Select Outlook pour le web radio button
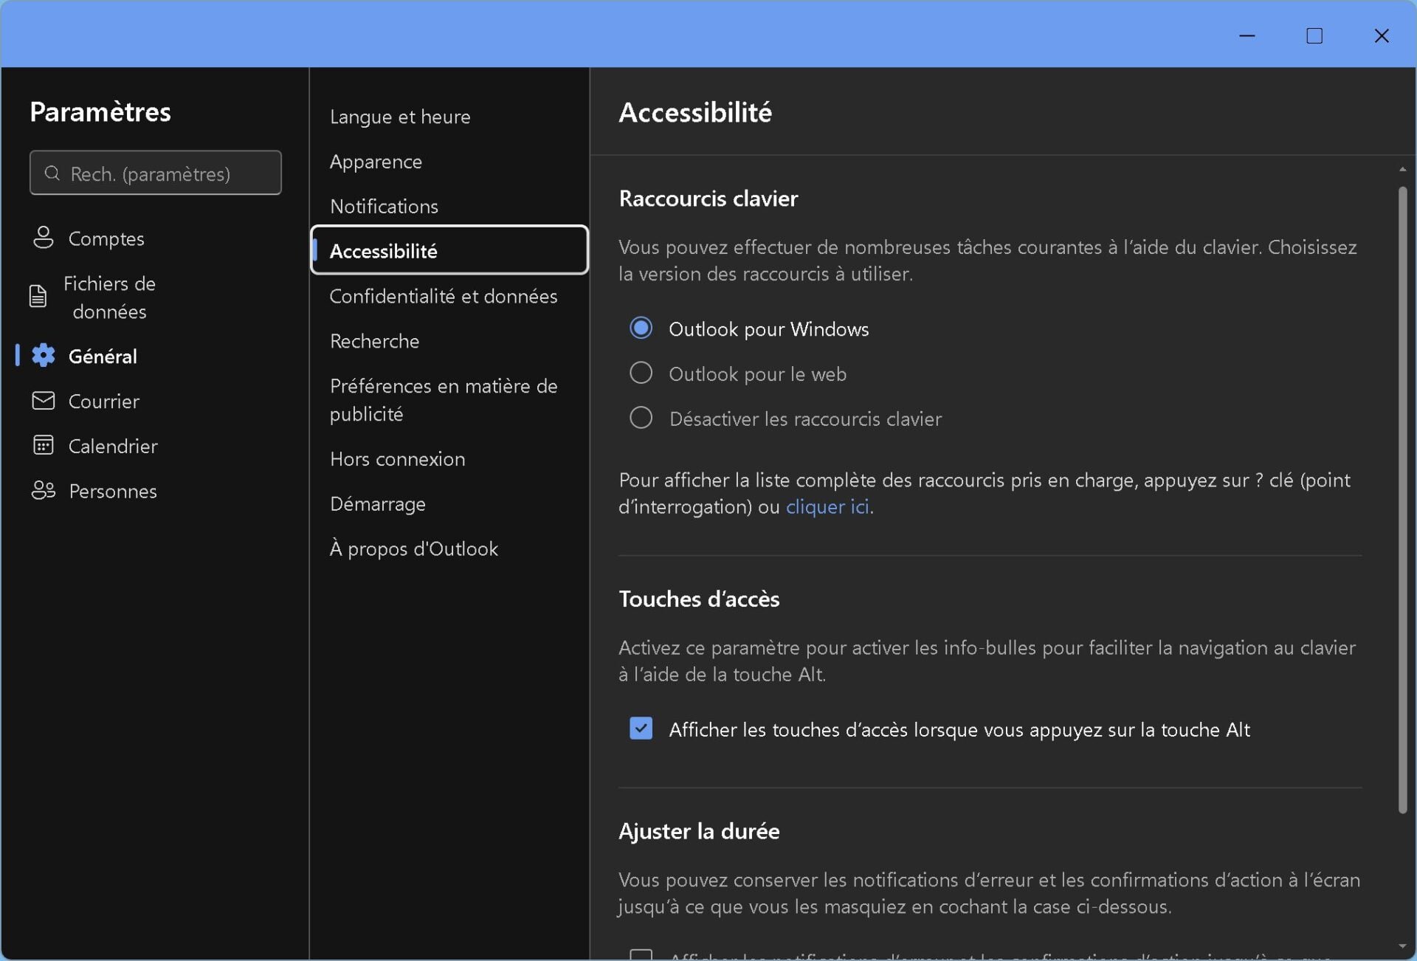The image size is (1417, 961). pyautogui.click(x=641, y=373)
